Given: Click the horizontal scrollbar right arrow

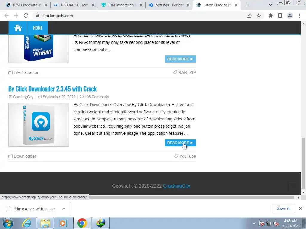Looking at the screenshot, I should [298, 197].
